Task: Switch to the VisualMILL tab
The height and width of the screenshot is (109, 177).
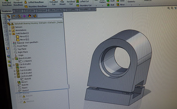Action: tap(72, 10)
